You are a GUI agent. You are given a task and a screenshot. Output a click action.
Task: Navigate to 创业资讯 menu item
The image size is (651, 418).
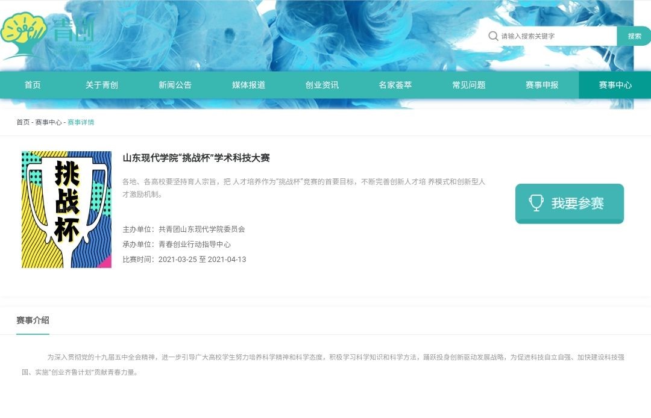[x=322, y=85]
